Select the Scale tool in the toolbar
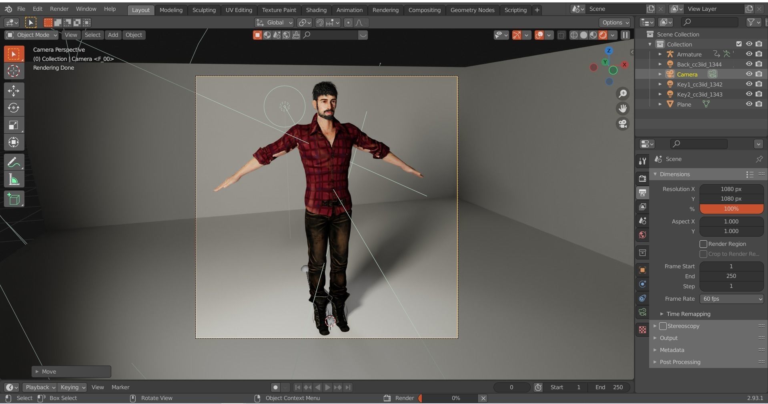 pos(14,125)
